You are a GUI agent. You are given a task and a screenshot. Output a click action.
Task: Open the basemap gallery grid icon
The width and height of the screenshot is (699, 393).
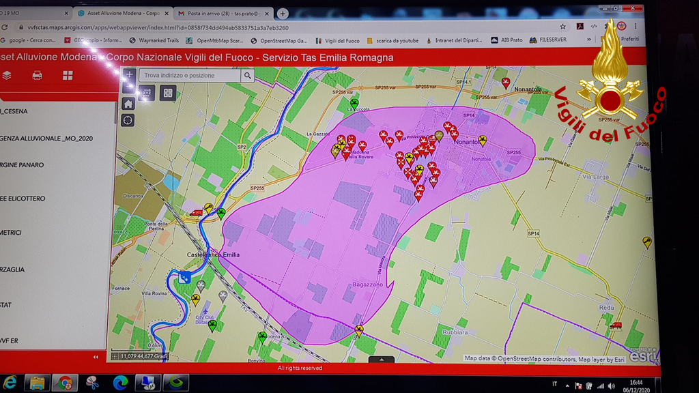(x=68, y=75)
